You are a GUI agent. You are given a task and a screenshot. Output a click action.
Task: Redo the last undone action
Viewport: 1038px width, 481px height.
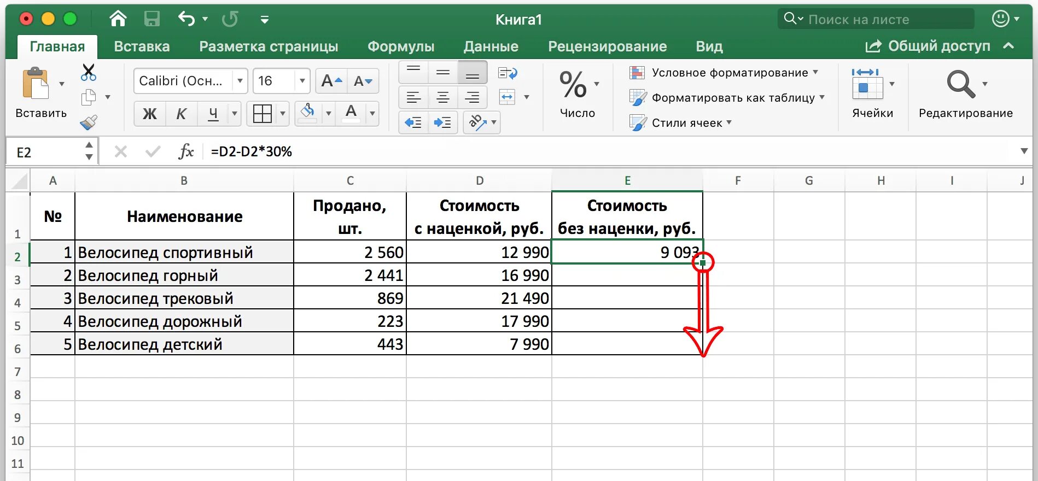tap(230, 19)
